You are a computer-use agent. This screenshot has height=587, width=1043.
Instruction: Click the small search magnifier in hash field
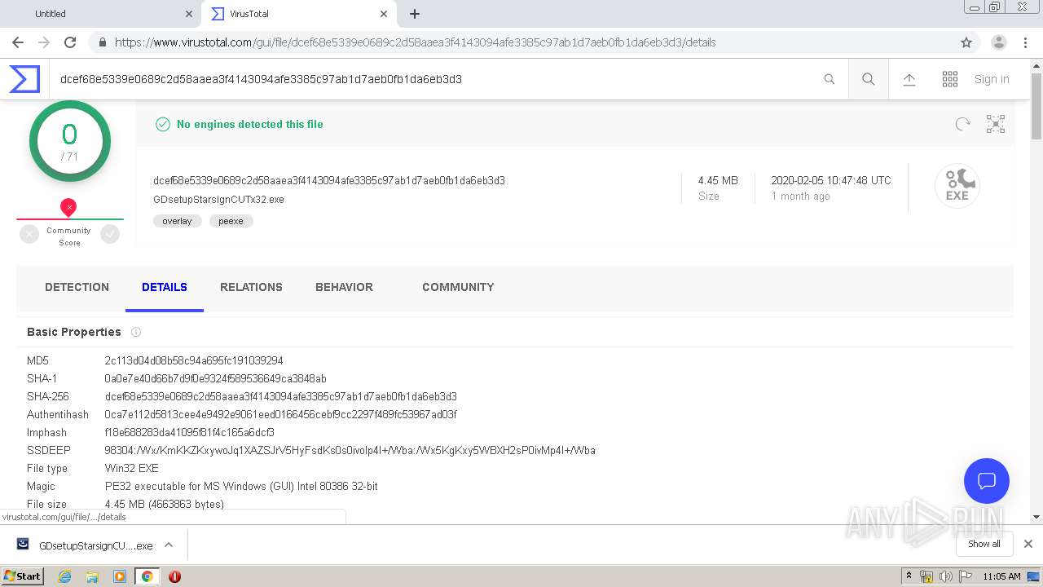[x=830, y=79]
